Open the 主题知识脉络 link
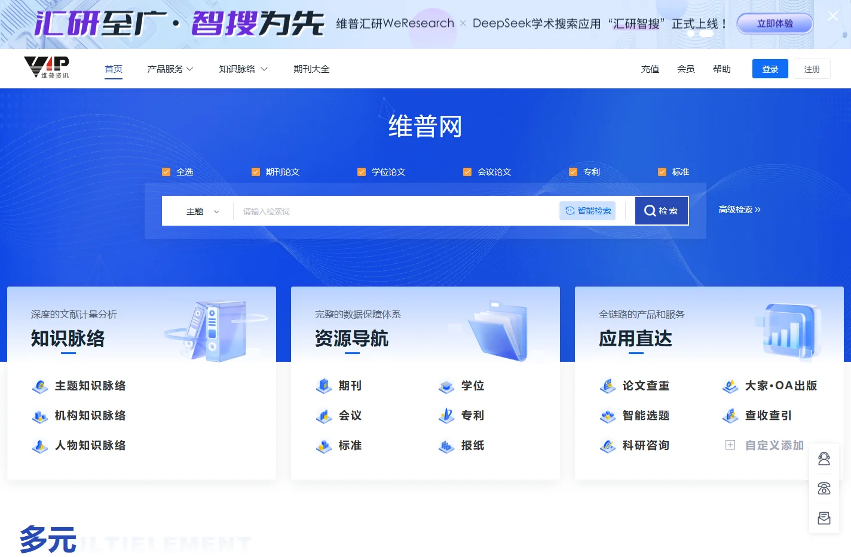 pyautogui.click(x=90, y=386)
